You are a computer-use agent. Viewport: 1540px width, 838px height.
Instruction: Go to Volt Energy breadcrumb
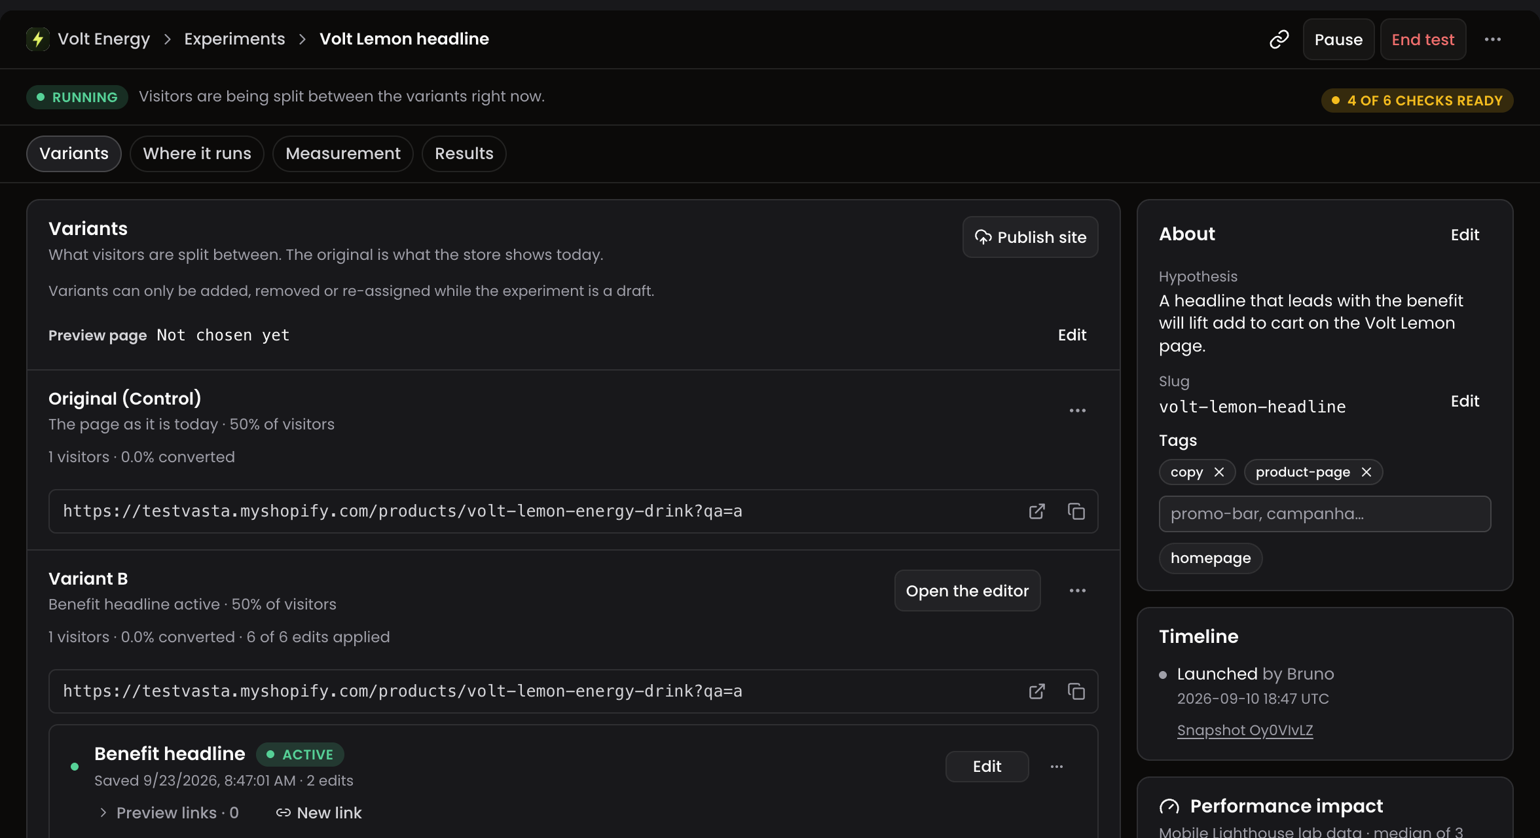[x=104, y=39]
